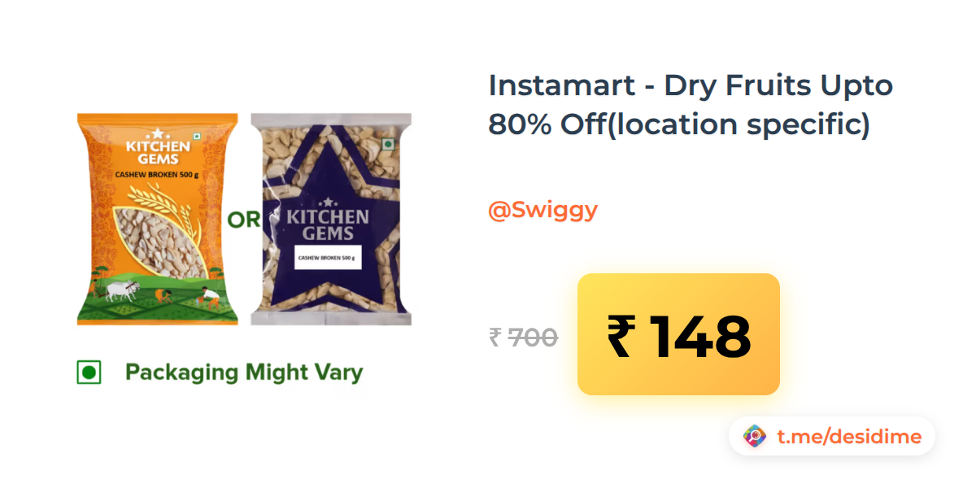Click the struck-through 700 original price
The height and width of the screenshot is (488, 976).
tap(533, 337)
